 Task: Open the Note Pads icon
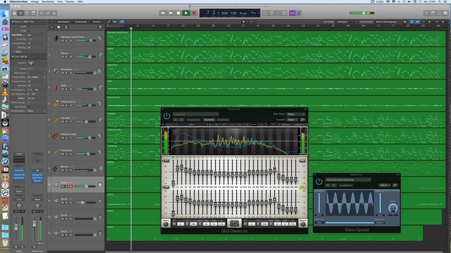[433, 13]
